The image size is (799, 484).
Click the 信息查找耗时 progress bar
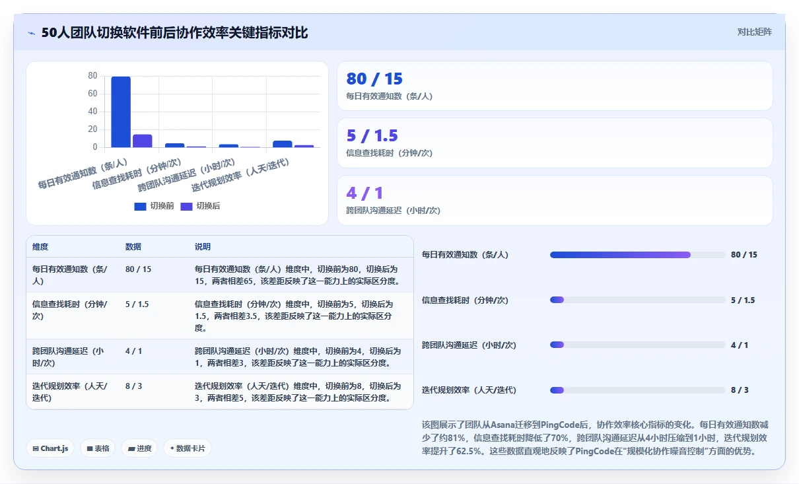[x=638, y=300]
